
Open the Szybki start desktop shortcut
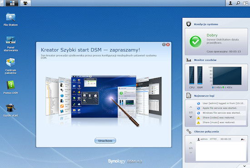pos(10,110)
